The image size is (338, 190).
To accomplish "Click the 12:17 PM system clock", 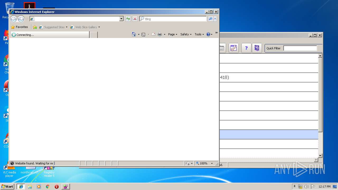I will [x=324, y=187].
